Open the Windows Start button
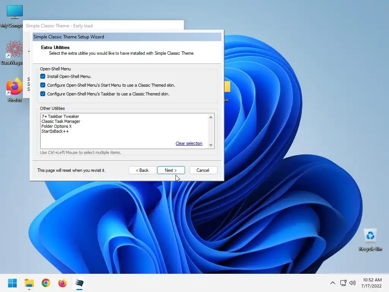The height and width of the screenshot is (292, 389). pos(13,283)
